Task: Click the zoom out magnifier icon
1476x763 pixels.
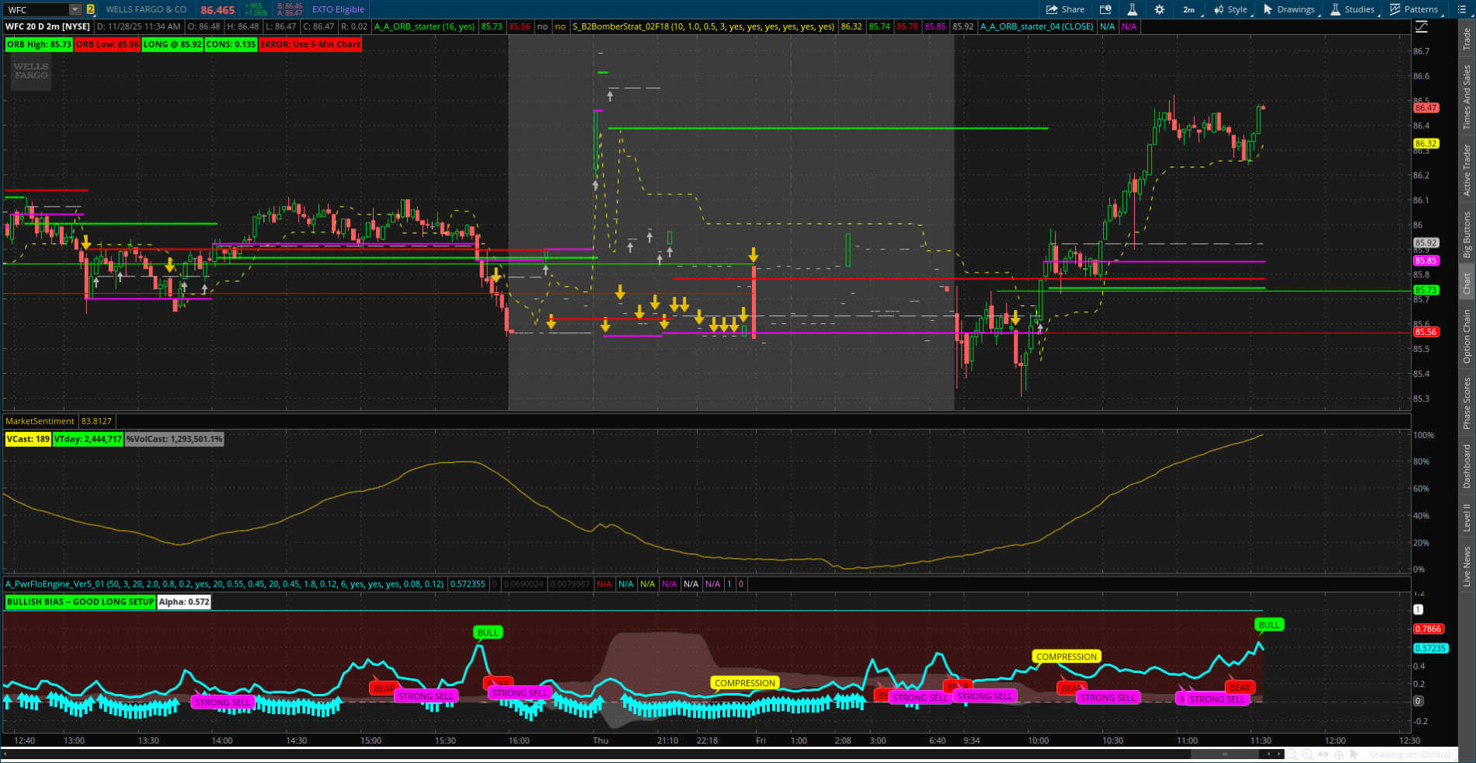Action: [x=1292, y=754]
